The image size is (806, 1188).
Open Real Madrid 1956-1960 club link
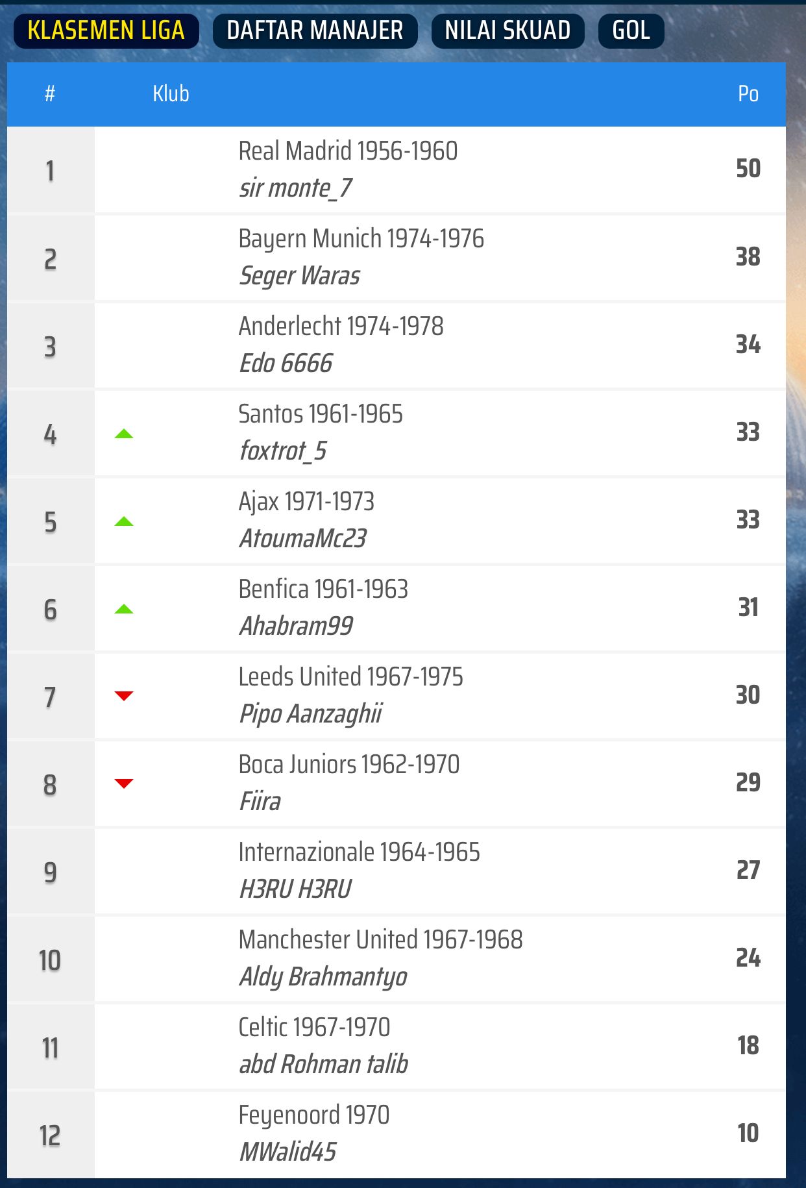coord(348,151)
